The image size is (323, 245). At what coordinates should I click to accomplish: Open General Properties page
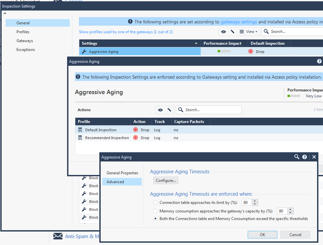(x=122, y=173)
